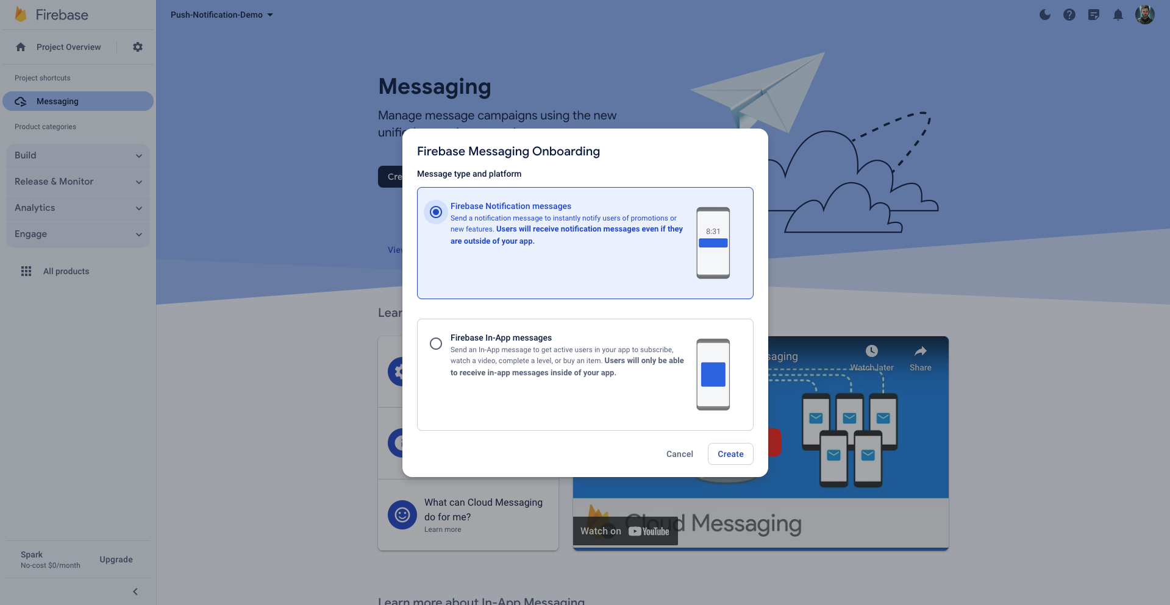Toggle dark mode moon icon
The height and width of the screenshot is (605, 1170).
[1045, 15]
